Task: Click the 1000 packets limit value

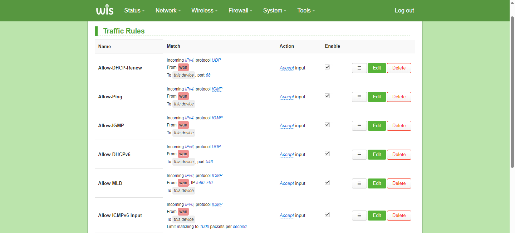Action: pos(204,227)
